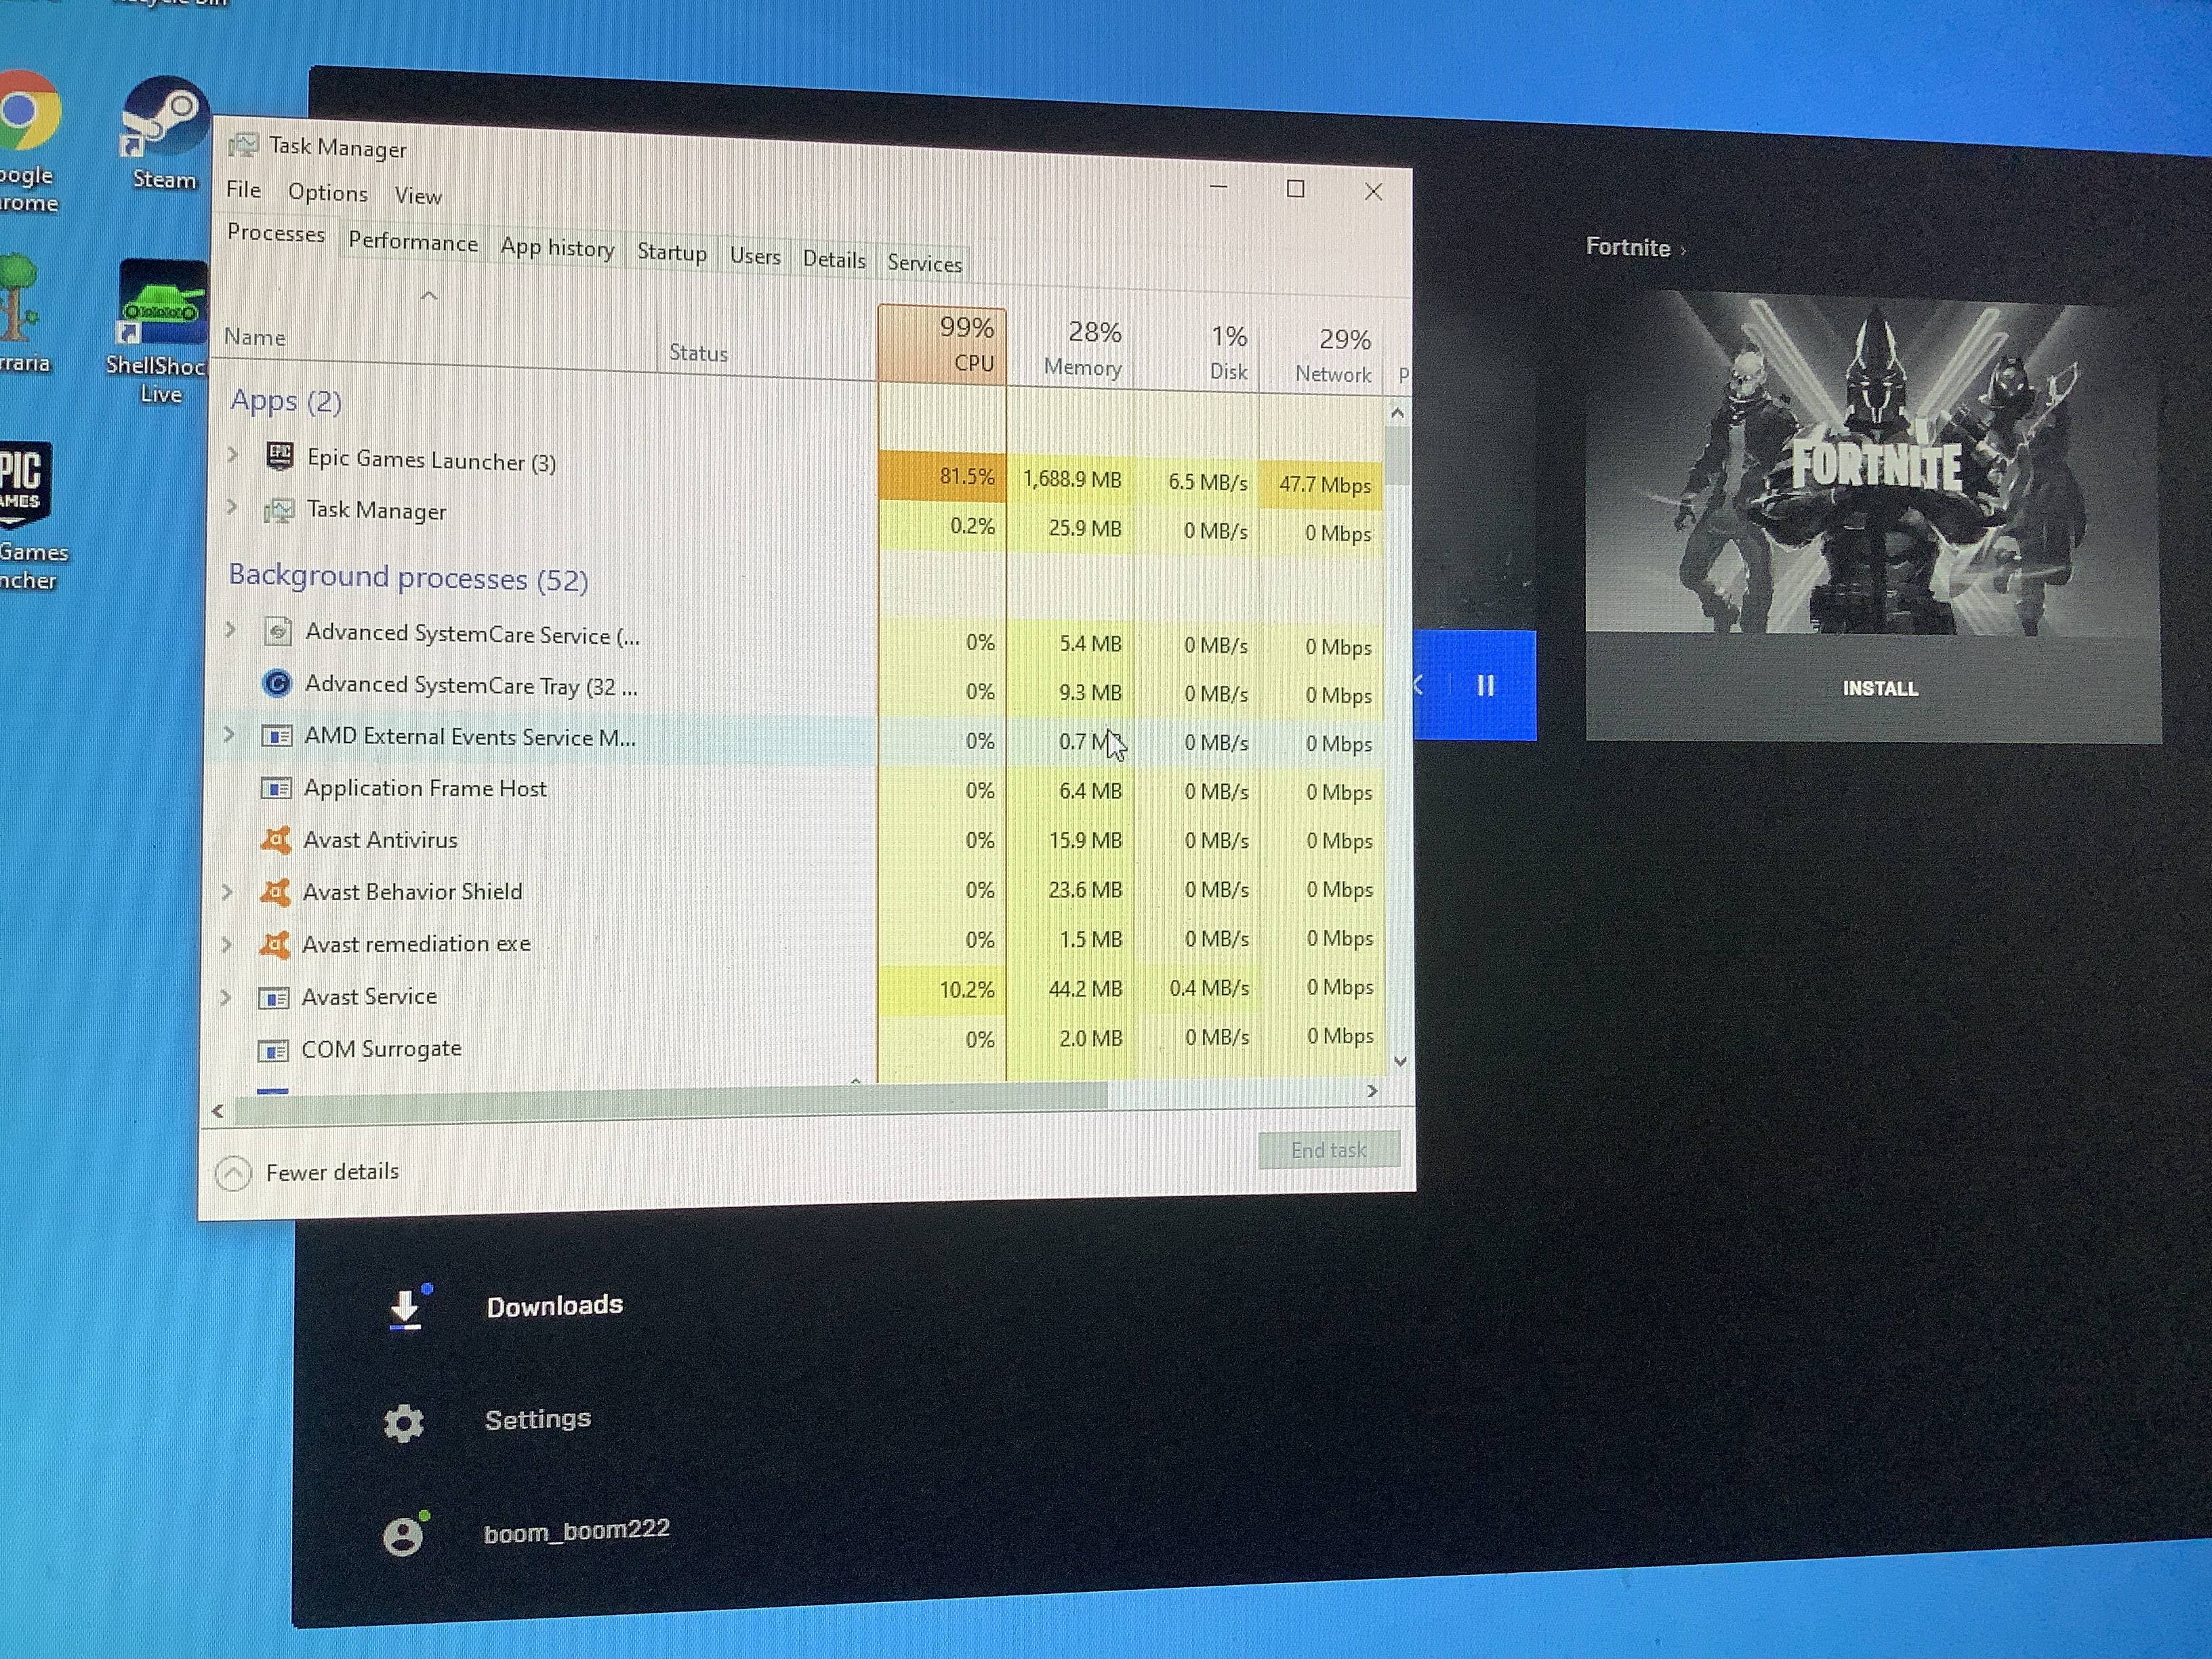Expand the Avast Behavior Shield row

coord(227,891)
